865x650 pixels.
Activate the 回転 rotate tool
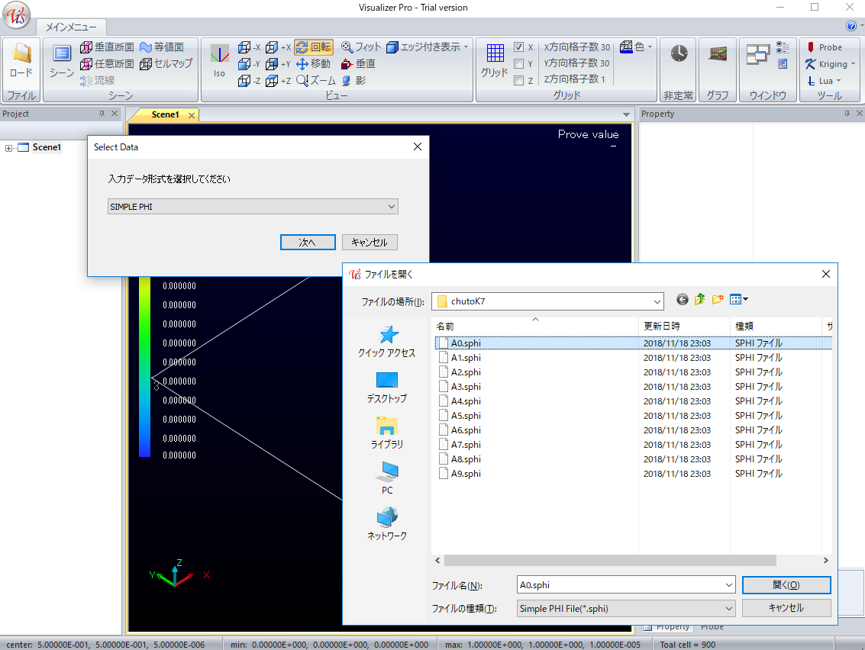(314, 47)
